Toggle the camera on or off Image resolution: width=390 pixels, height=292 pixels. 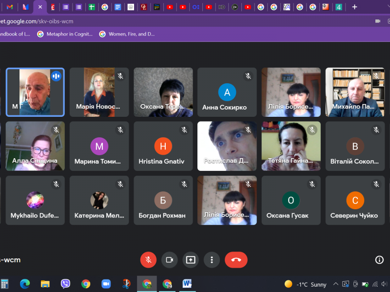169,260
